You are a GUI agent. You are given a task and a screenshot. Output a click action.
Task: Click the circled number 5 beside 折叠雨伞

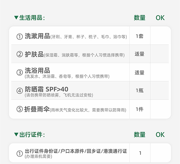point(19,109)
